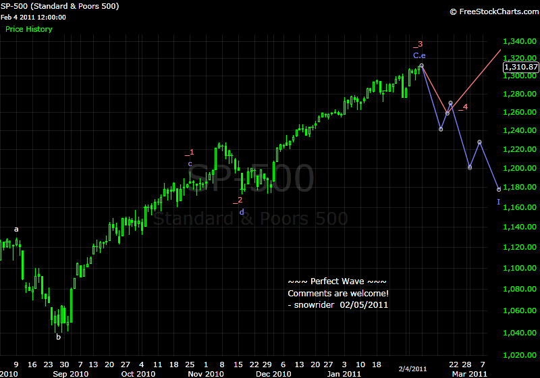Image resolution: width=540 pixels, height=378 pixels.
Task: Click the Oct 2010 month label
Action: click(138, 374)
